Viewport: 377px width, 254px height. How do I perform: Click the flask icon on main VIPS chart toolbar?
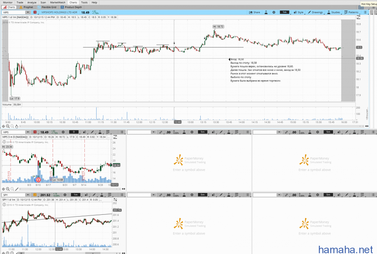[x=266, y=12]
